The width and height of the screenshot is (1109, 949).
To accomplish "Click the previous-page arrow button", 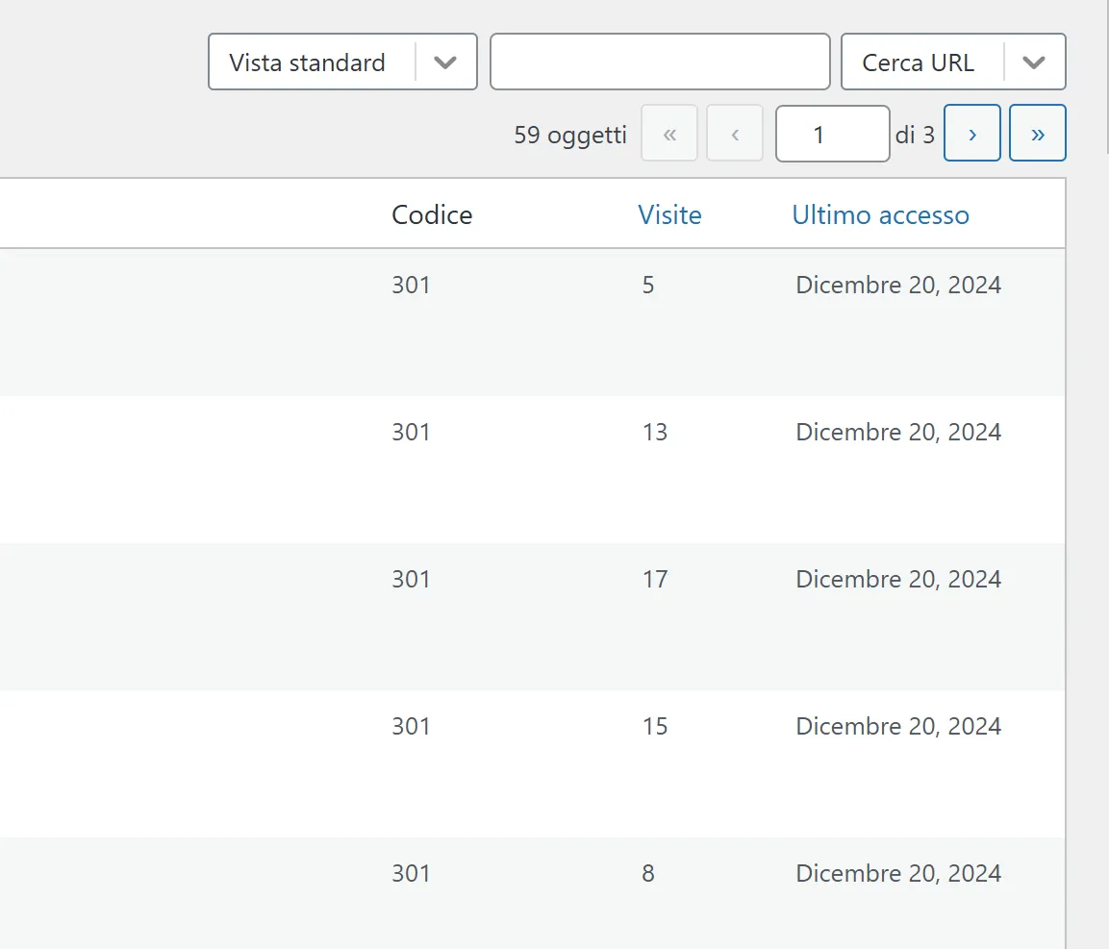I will tap(735, 133).
